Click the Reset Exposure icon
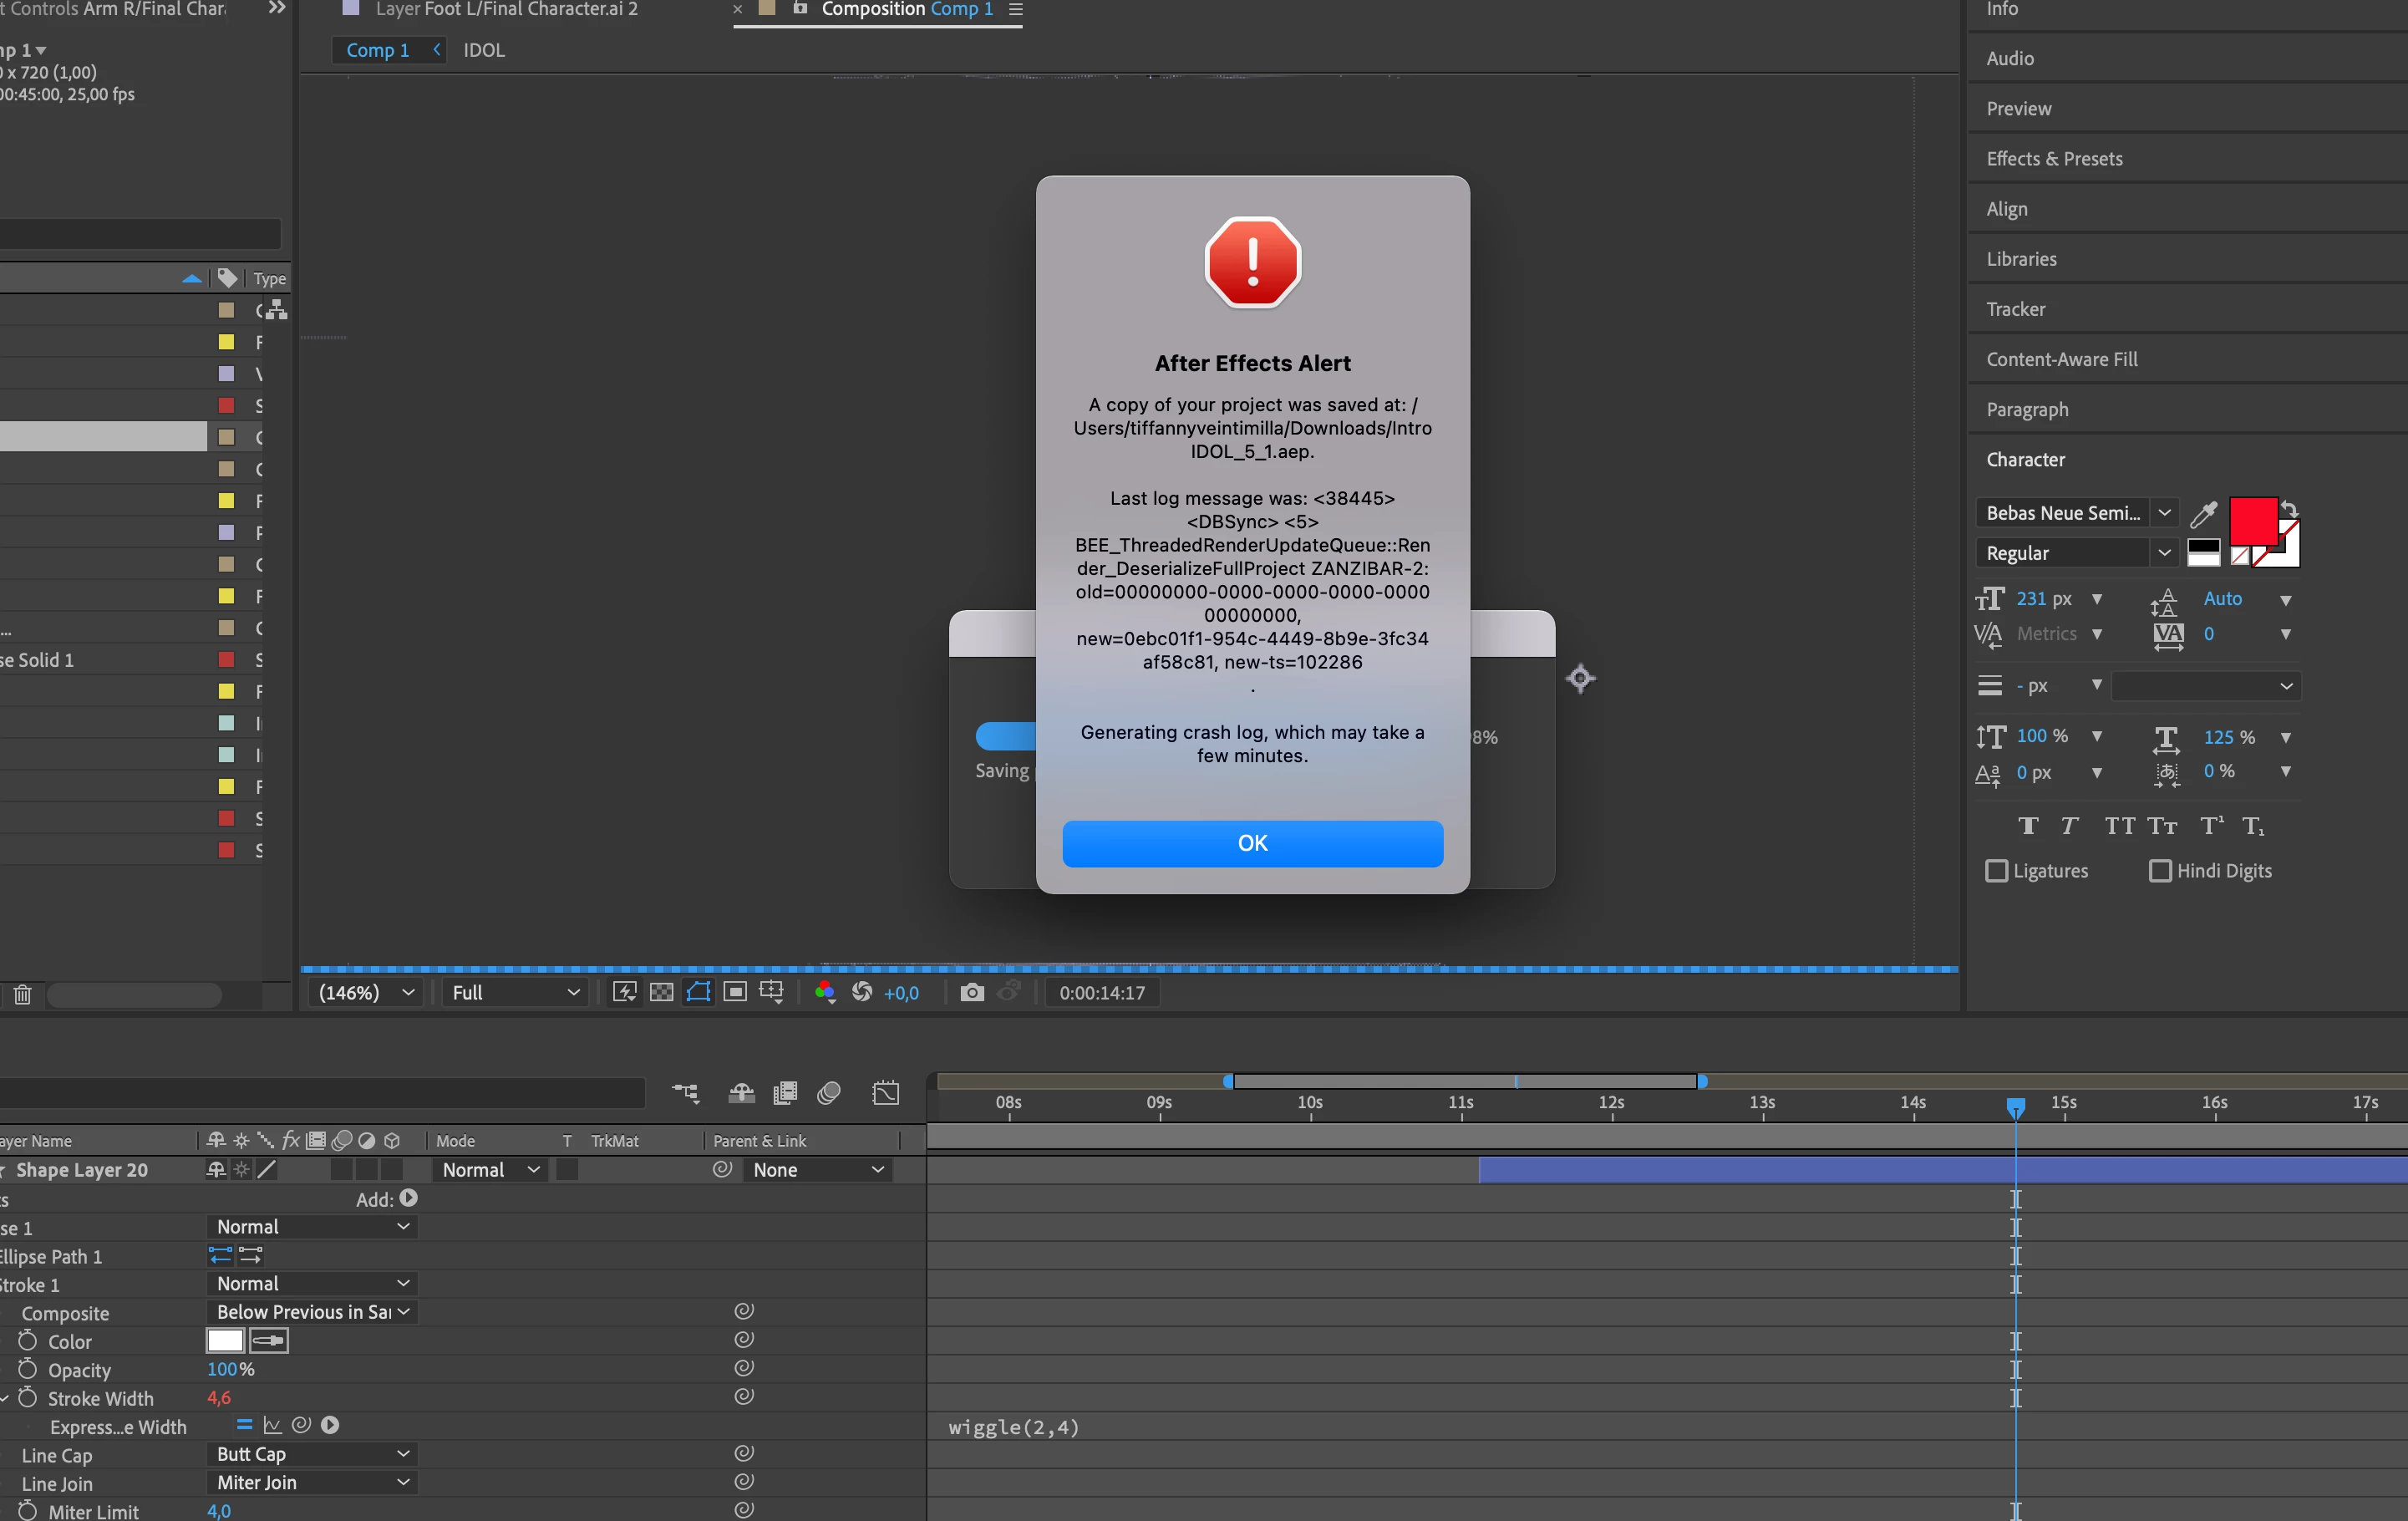Image resolution: width=2408 pixels, height=1521 pixels. click(861, 992)
